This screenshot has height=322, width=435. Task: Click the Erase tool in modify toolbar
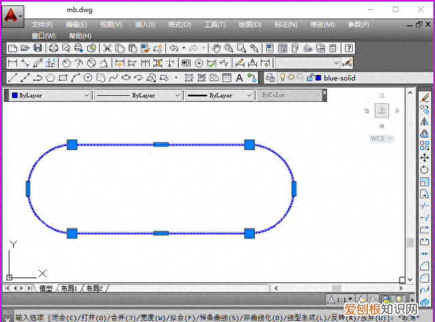(425, 98)
